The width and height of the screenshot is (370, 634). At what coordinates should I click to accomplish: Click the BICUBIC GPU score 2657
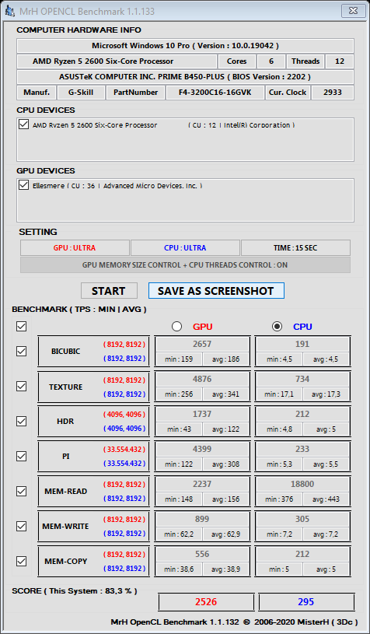[x=202, y=344]
